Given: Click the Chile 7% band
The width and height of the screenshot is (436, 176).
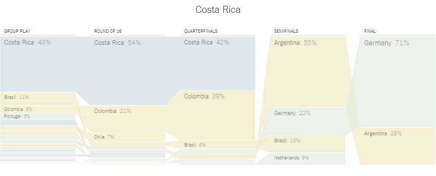Looking at the screenshot, I should coord(127,137).
